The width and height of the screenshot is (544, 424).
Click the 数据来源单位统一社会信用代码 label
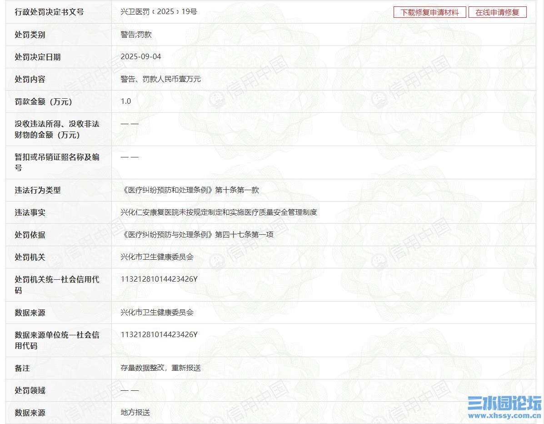tap(57, 340)
